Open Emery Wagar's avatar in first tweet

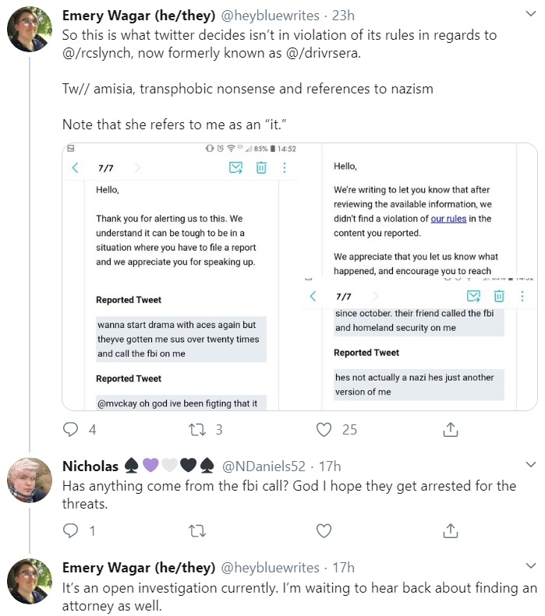pyautogui.click(x=30, y=30)
